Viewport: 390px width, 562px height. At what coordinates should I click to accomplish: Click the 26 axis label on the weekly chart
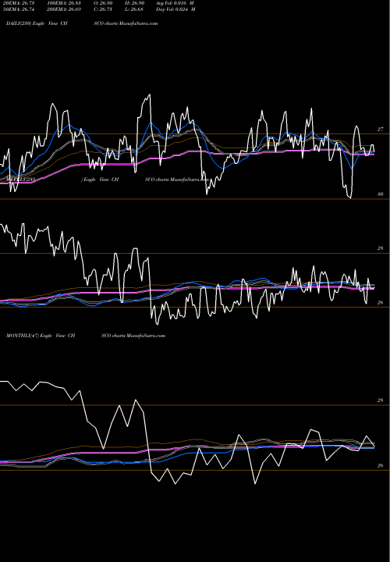(x=381, y=303)
